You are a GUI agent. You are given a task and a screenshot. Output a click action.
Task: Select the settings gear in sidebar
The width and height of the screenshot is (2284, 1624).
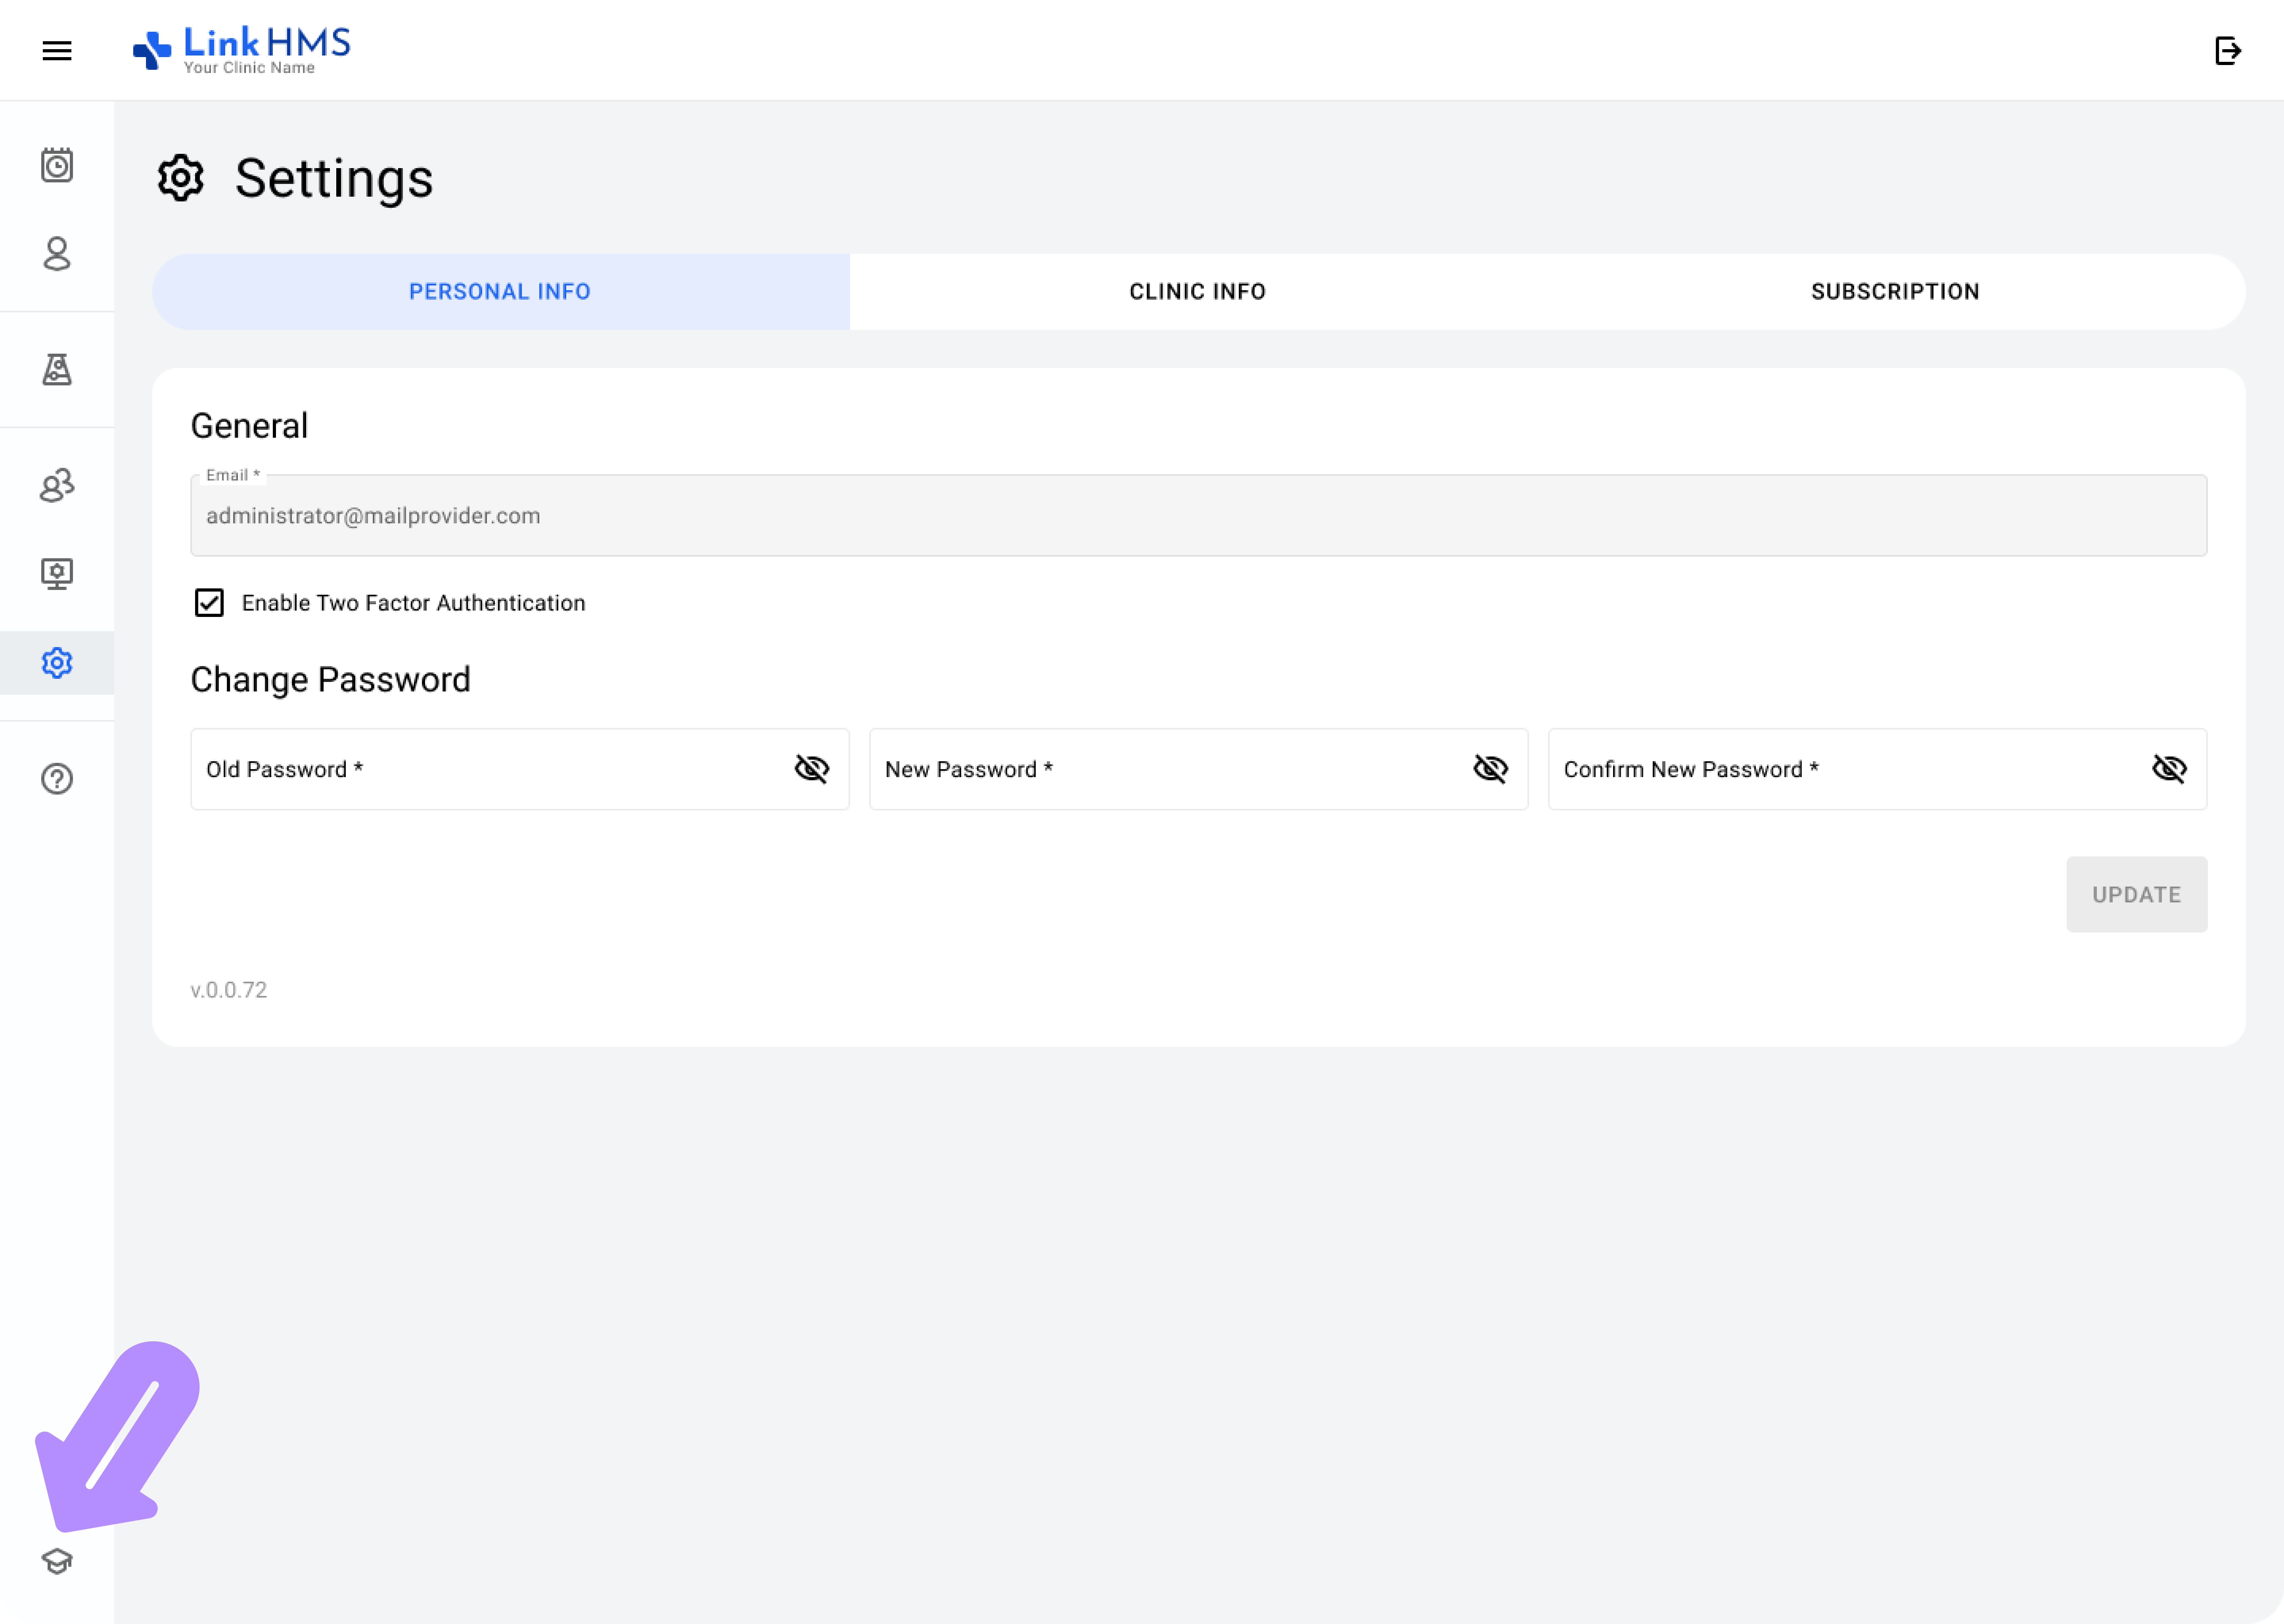pos(57,662)
